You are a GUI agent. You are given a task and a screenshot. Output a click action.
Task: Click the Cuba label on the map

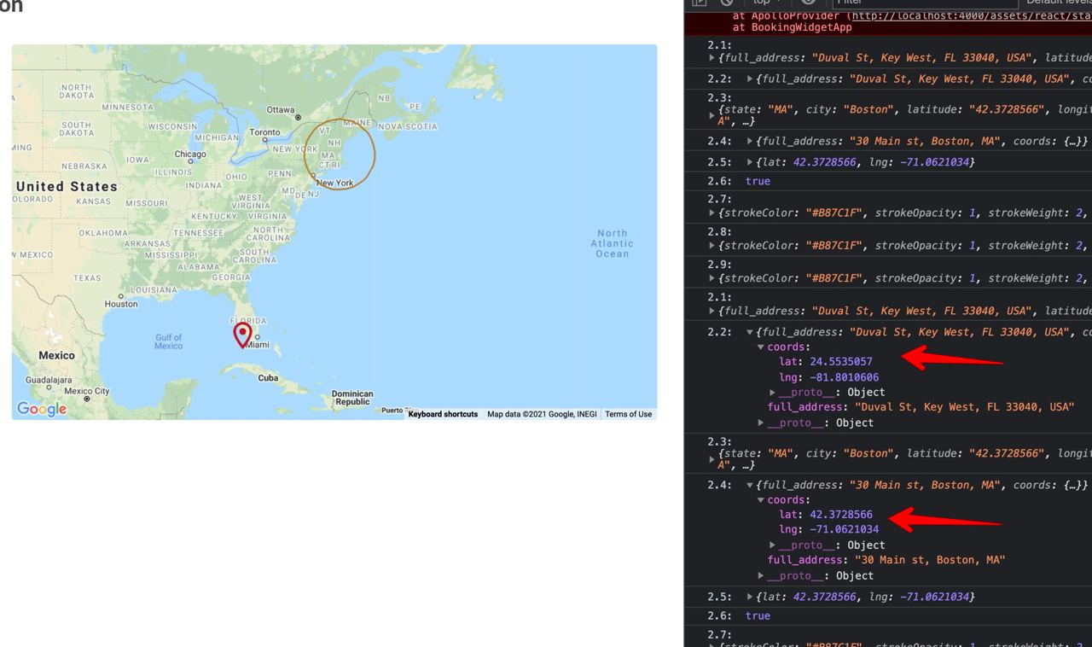[x=268, y=378]
